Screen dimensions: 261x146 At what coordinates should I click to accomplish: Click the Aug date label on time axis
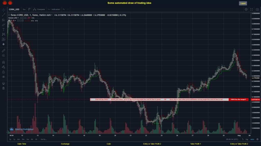coord(239,135)
